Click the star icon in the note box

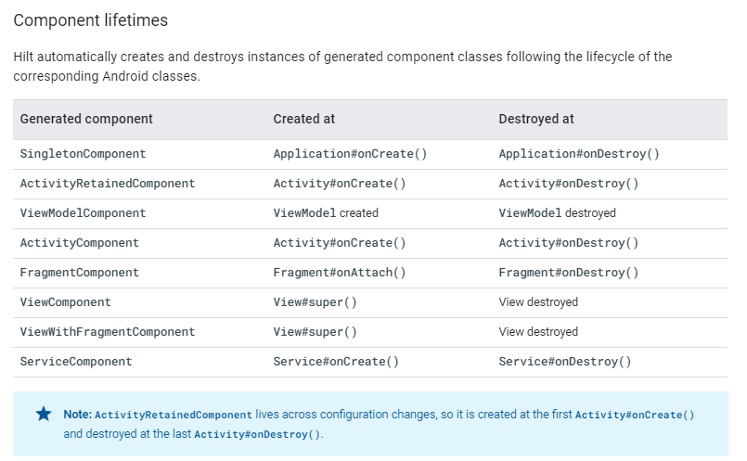click(44, 414)
